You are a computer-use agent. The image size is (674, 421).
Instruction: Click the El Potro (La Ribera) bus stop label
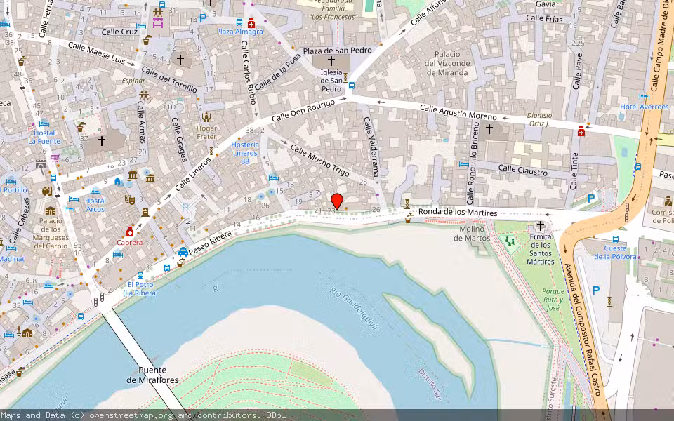point(140,288)
